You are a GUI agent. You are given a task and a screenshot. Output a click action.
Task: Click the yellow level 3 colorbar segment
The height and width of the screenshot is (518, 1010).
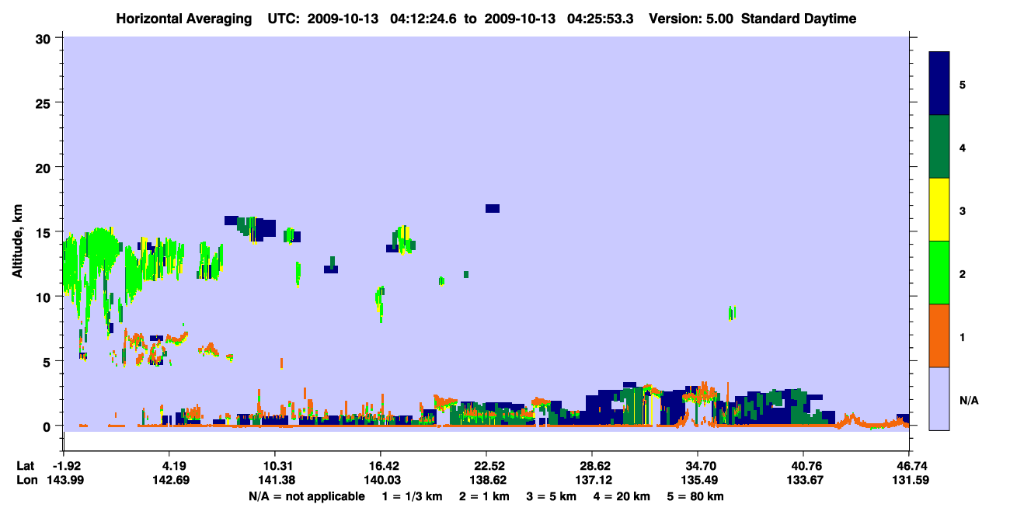click(939, 210)
